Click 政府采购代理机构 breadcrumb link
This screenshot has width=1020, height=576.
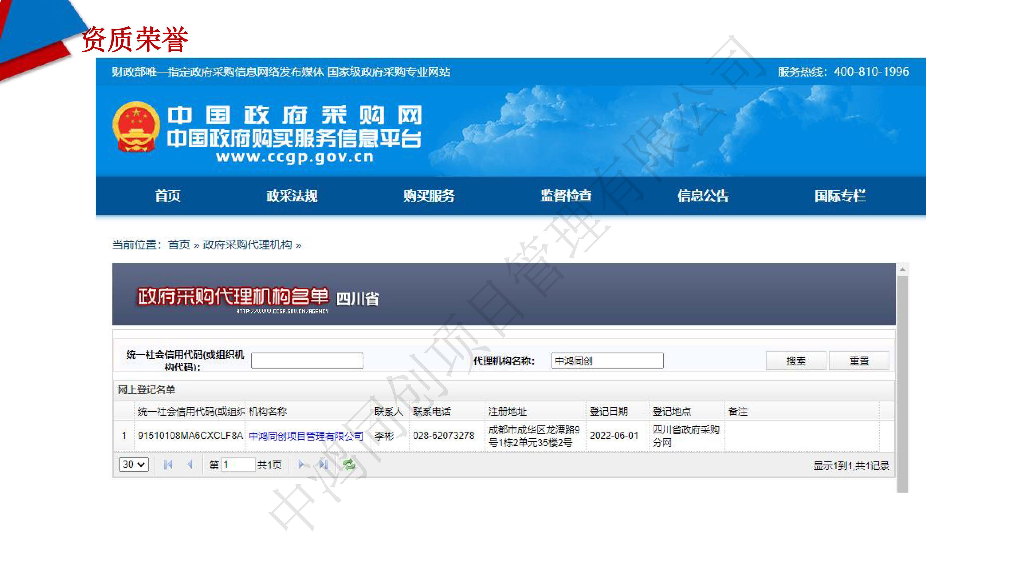pyautogui.click(x=247, y=245)
